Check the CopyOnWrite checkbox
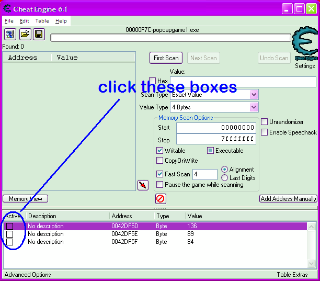The height and width of the screenshot is (281, 320). click(x=159, y=160)
